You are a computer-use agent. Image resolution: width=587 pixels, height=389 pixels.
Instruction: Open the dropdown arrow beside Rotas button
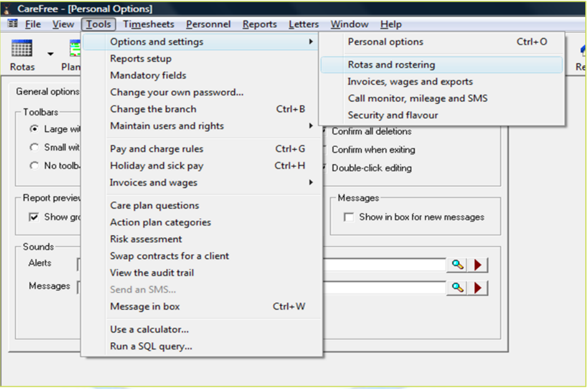[x=51, y=54]
